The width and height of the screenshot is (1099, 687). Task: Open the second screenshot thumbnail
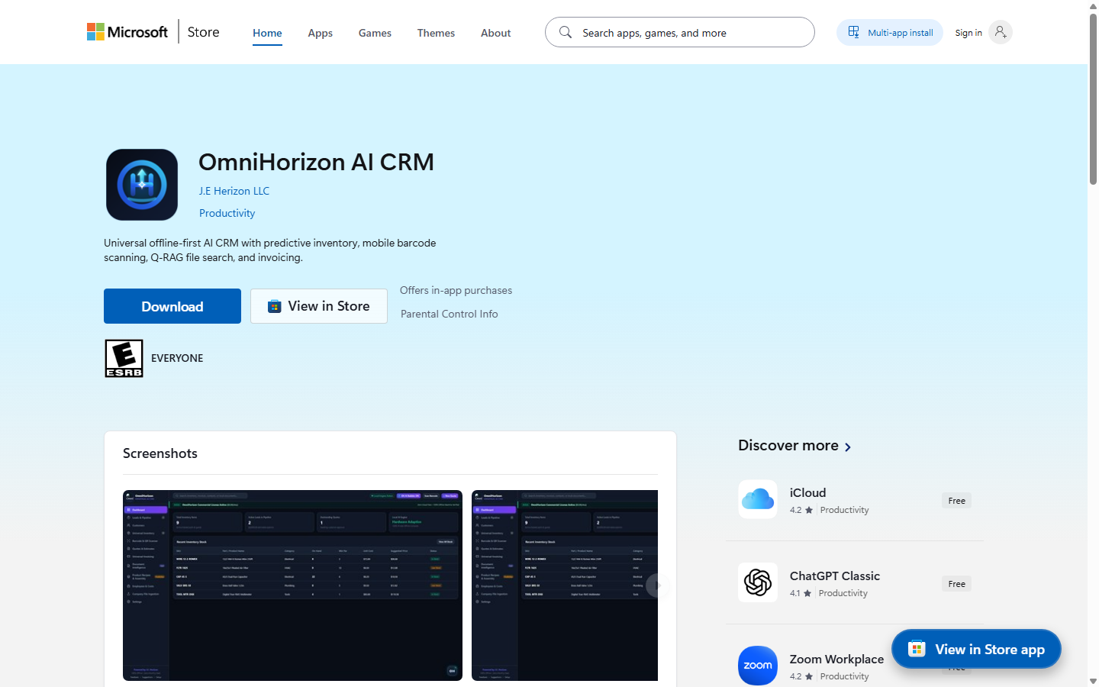pyautogui.click(x=565, y=585)
